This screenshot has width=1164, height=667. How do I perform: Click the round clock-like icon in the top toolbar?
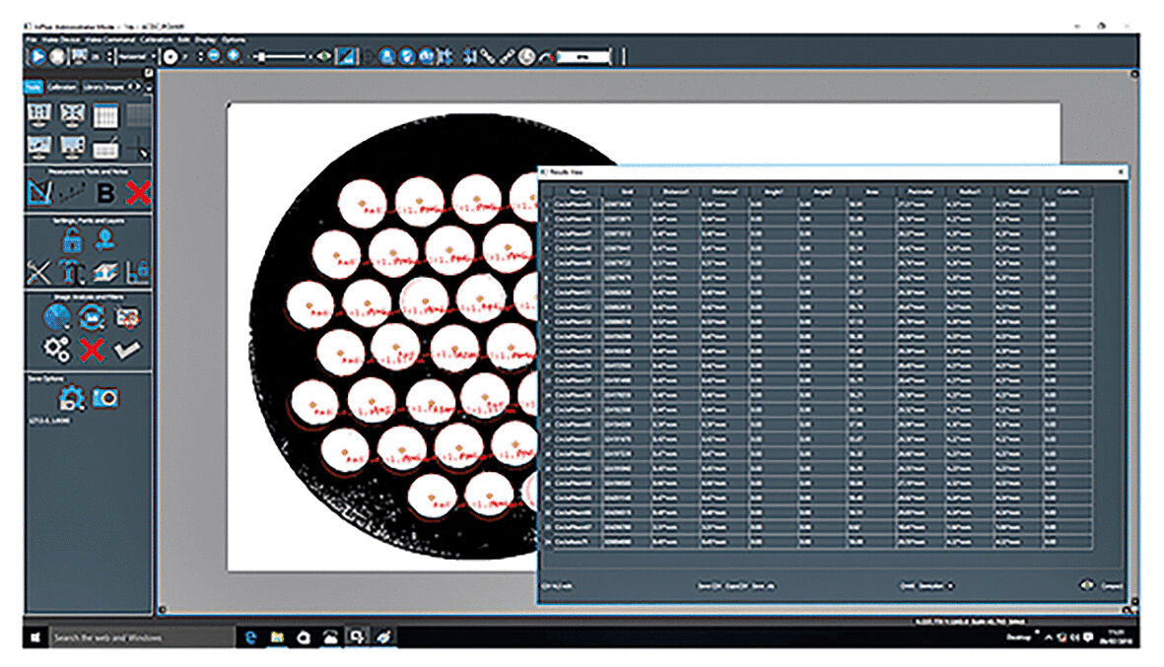526,56
